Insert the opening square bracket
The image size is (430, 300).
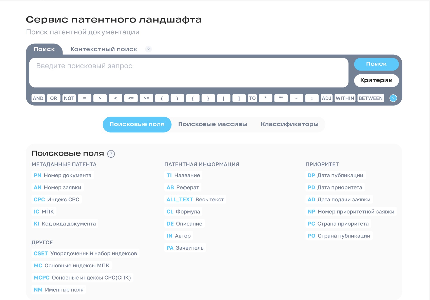point(224,98)
